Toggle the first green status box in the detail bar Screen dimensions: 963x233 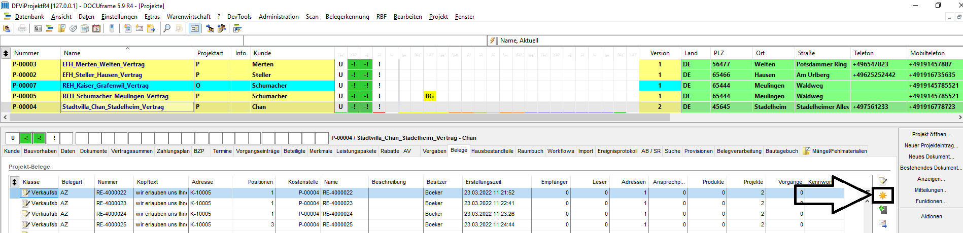(x=26, y=138)
